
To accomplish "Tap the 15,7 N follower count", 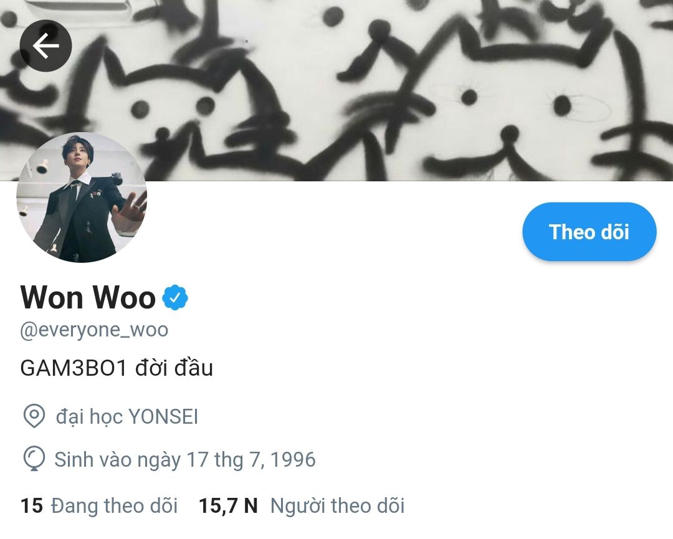I will click(228, 505).
